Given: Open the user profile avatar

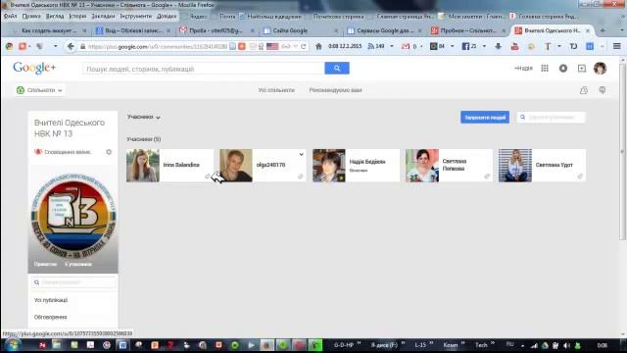Looking at the screenshot, I should point(600,69).
